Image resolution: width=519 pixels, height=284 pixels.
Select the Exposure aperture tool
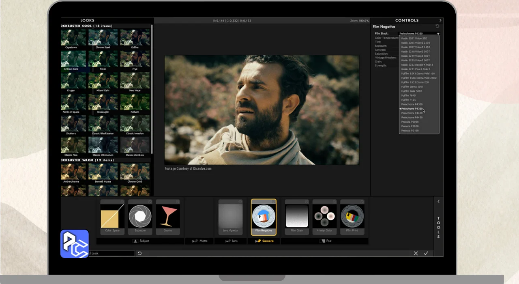140,216
